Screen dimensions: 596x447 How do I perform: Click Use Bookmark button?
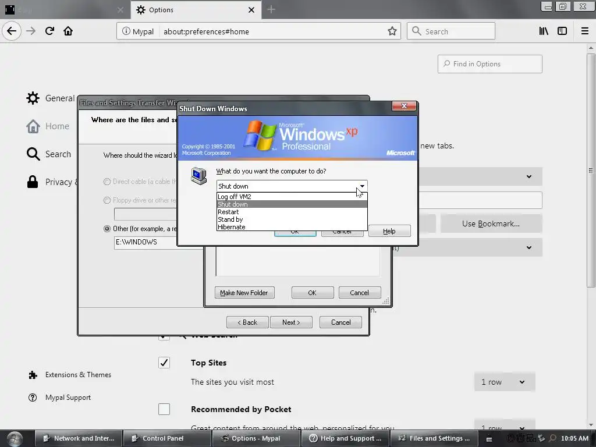pyautogui.click(x=491, y=224)
